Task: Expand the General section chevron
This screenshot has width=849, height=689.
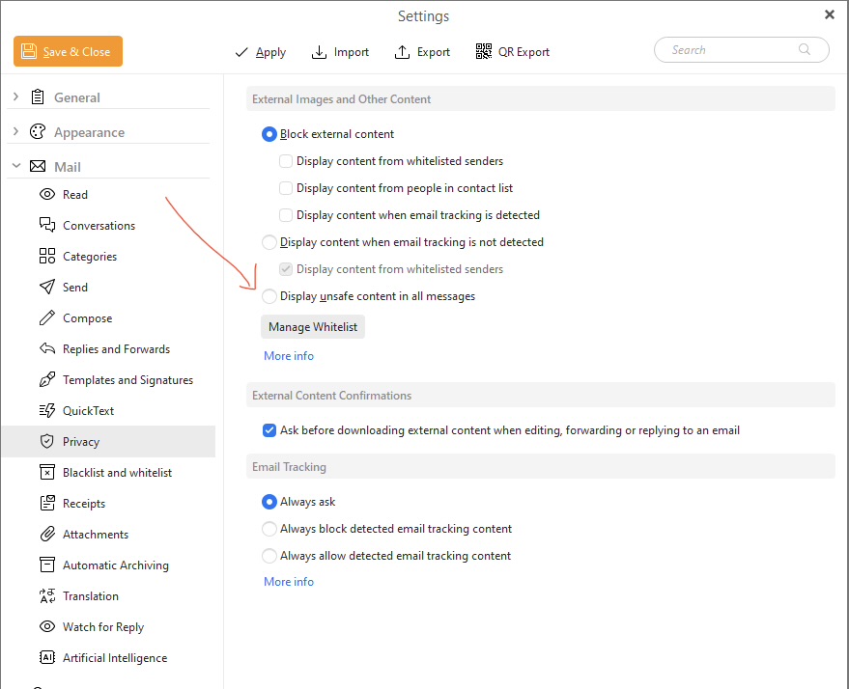Action: pyautogui.click(x=15, y=96)
